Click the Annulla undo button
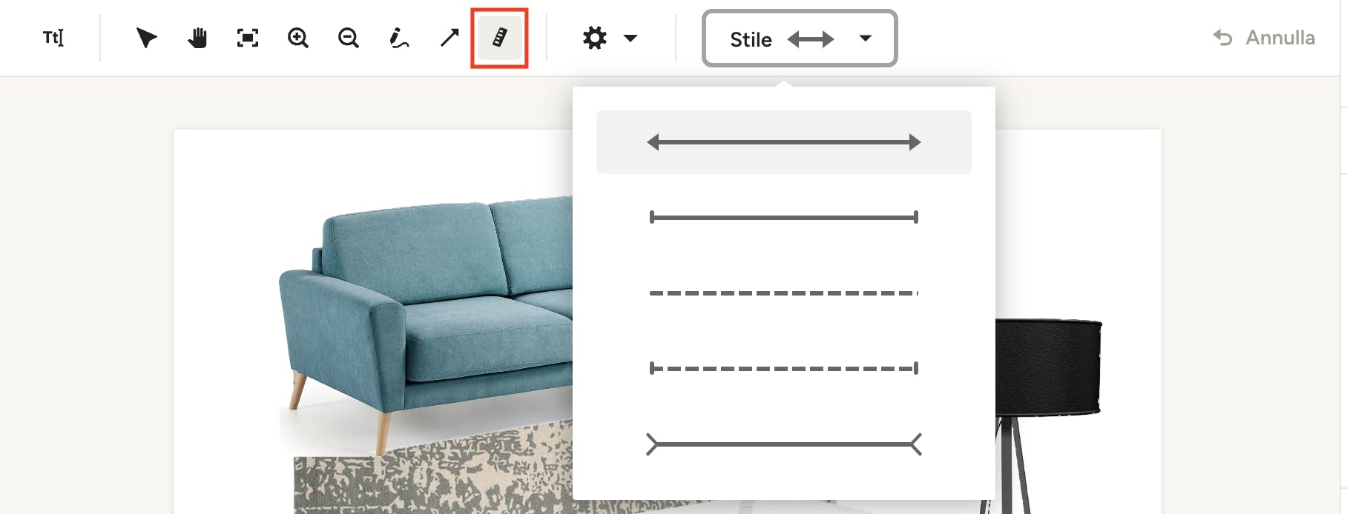Screen dimensions: 1347x514 coord(1264,38)
